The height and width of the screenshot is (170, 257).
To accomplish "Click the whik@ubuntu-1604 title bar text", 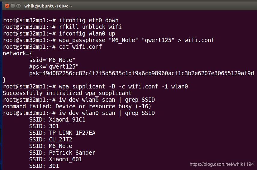I will (x=48, y=6).
